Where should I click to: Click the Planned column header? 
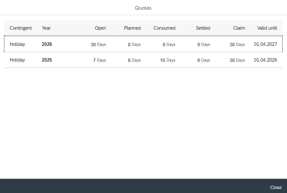pos(131,28)
